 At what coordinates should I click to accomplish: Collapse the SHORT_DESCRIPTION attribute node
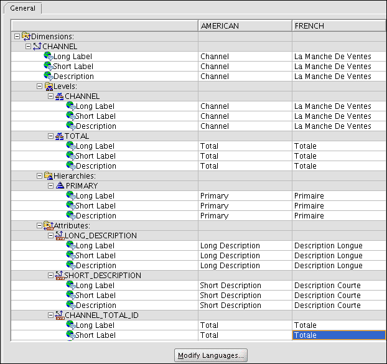[x=50, y=276]
